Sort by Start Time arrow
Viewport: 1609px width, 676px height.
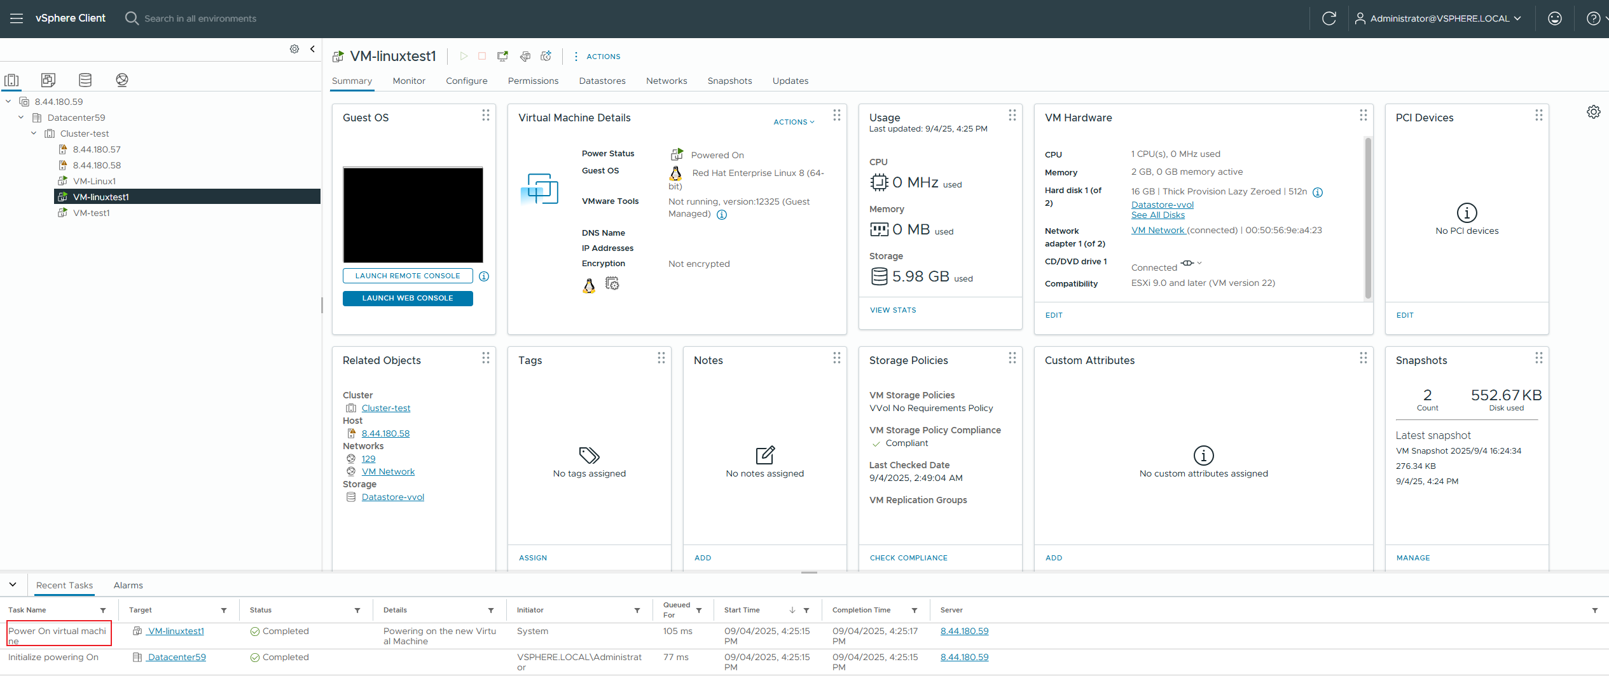coord(792,610)
